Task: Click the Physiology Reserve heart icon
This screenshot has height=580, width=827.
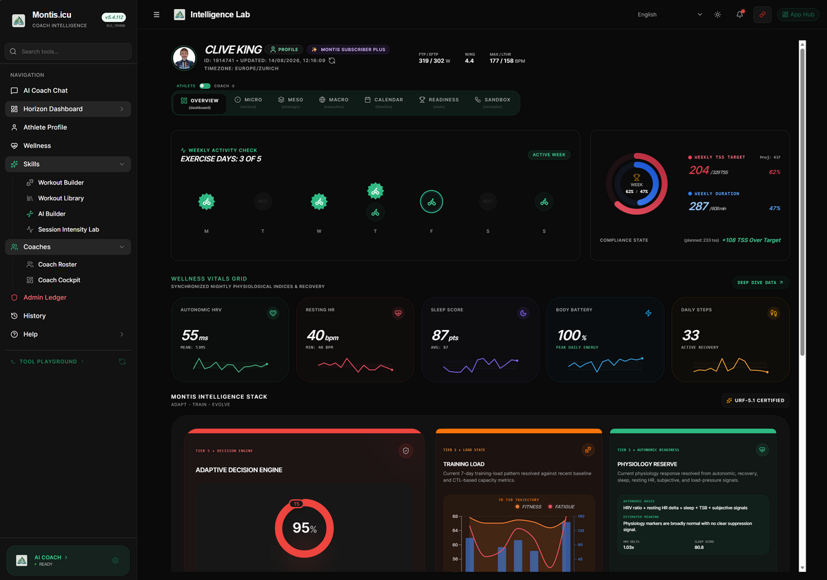Action: pos(762,450)
